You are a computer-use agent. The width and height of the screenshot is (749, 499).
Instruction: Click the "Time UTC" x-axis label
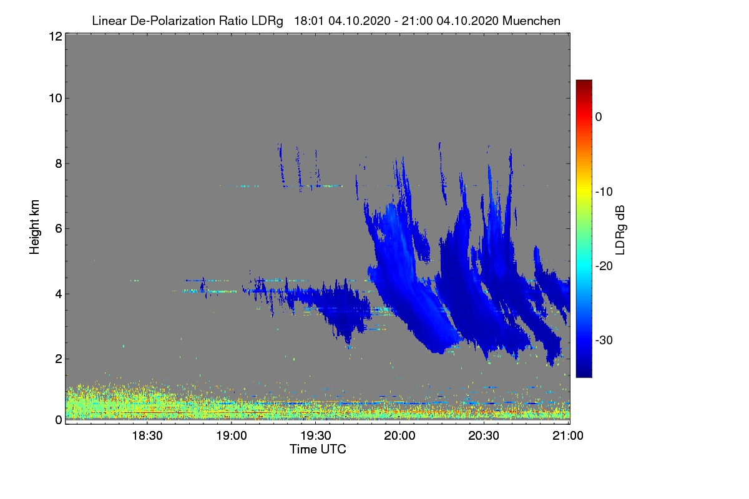click(x=318, y=449)
